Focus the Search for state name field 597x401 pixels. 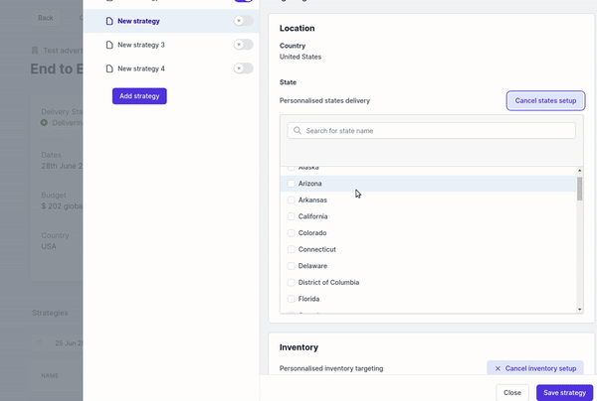(x=432, y=131)
